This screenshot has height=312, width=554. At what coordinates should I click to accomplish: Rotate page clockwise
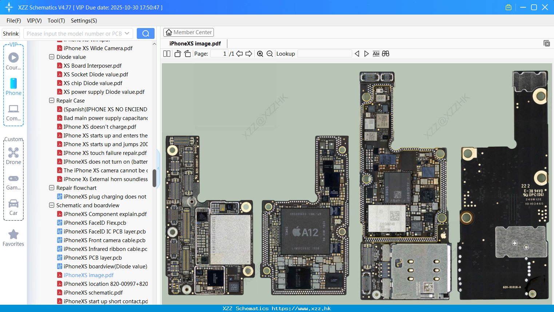[187, 53]
